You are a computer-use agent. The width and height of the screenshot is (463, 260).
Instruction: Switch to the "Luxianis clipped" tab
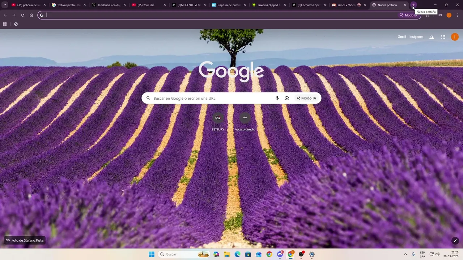point(268,5)
